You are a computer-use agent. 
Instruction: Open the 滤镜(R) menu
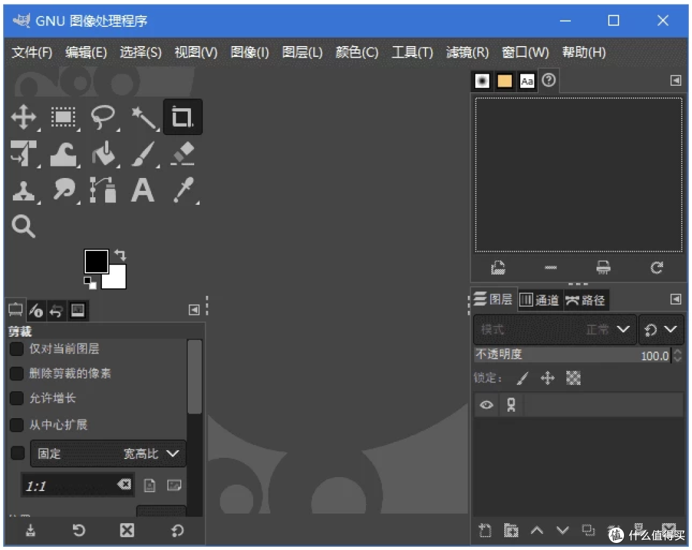(x=467, y=53)
